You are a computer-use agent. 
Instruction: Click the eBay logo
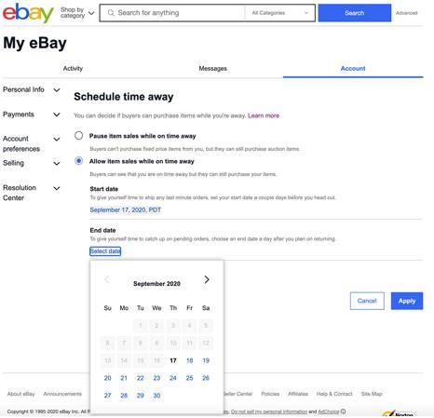point(28,13)
